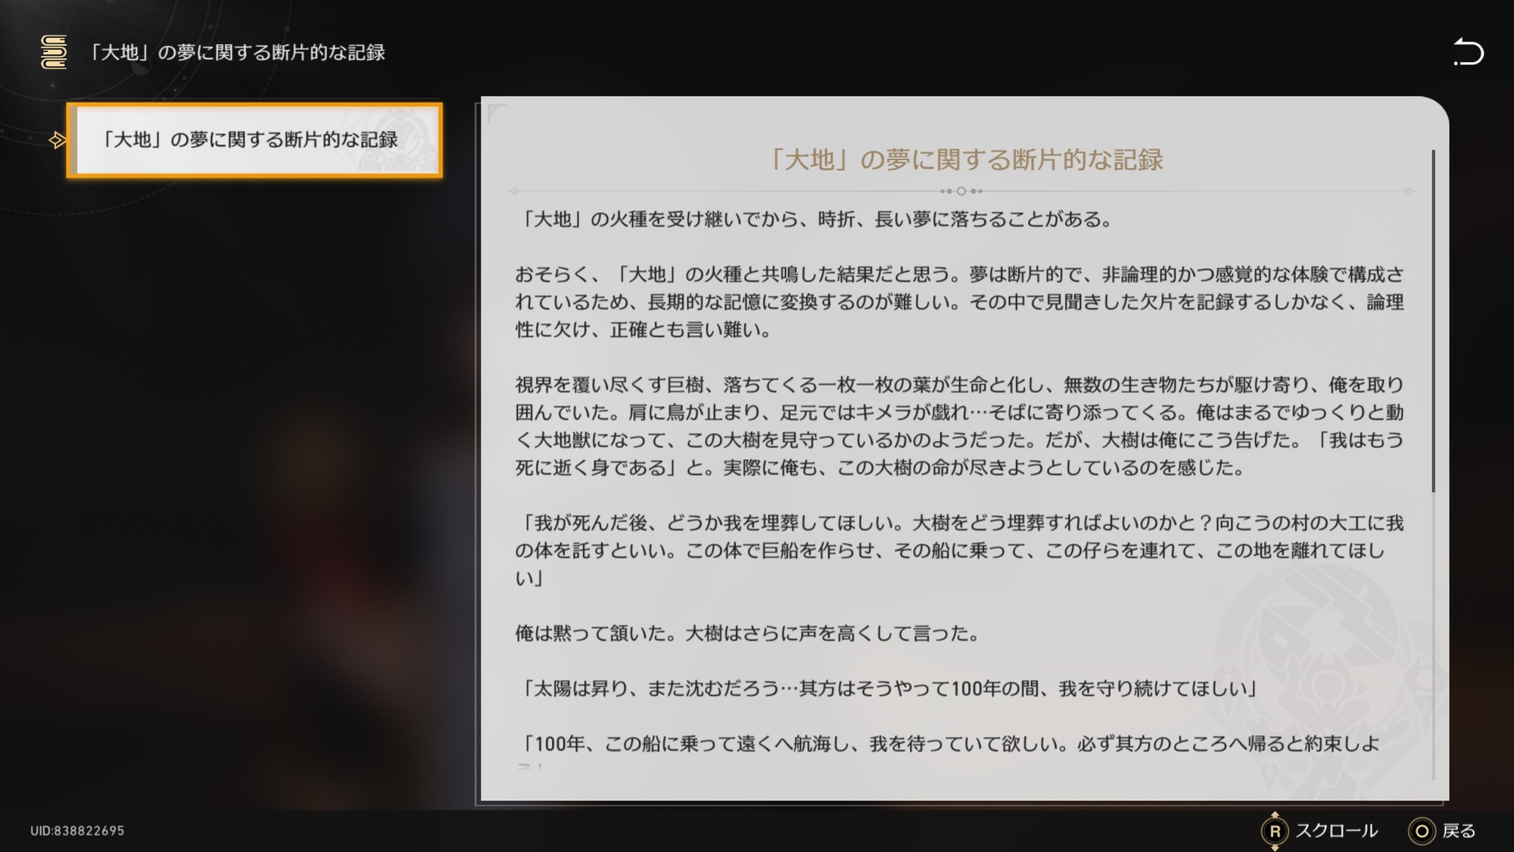Click the line 俺は黙って頷いた
Screen dimensions: 1514x852
(747, 633)
